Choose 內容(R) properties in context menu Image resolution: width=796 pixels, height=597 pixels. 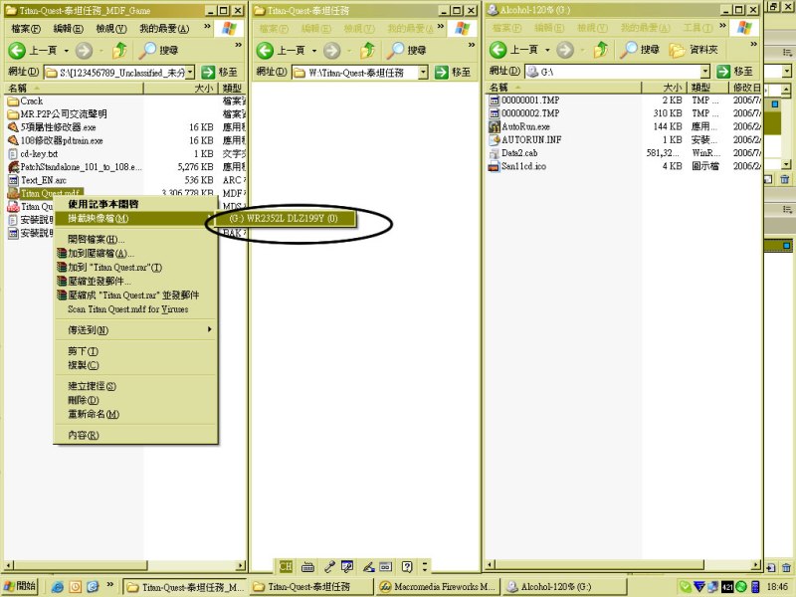coord(135,435)
